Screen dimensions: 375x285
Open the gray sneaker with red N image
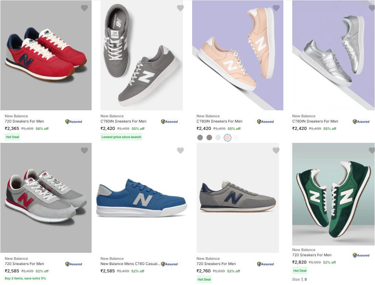pos(46,198)
